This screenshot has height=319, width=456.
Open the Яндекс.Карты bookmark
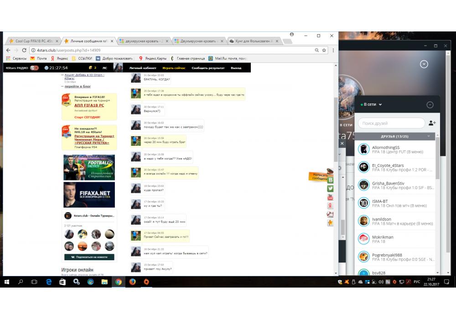153,58
